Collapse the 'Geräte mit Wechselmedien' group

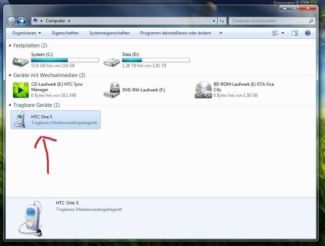point(10,75)
